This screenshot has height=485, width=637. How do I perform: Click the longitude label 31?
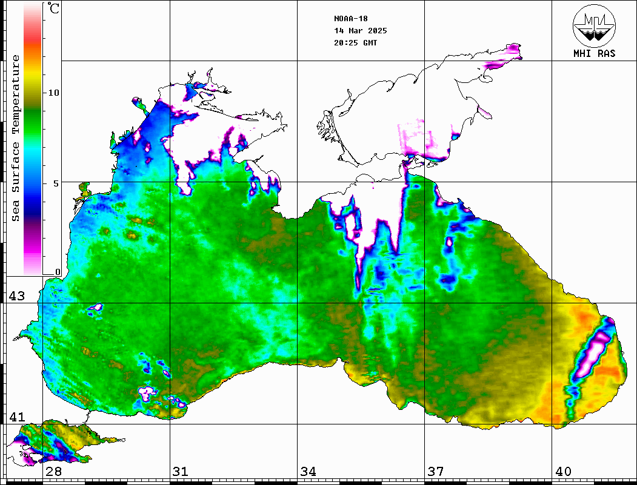[180, 472]
